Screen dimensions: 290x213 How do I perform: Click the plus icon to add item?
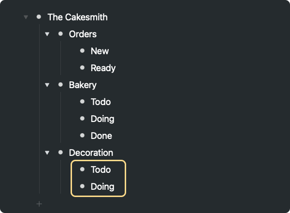39,204
